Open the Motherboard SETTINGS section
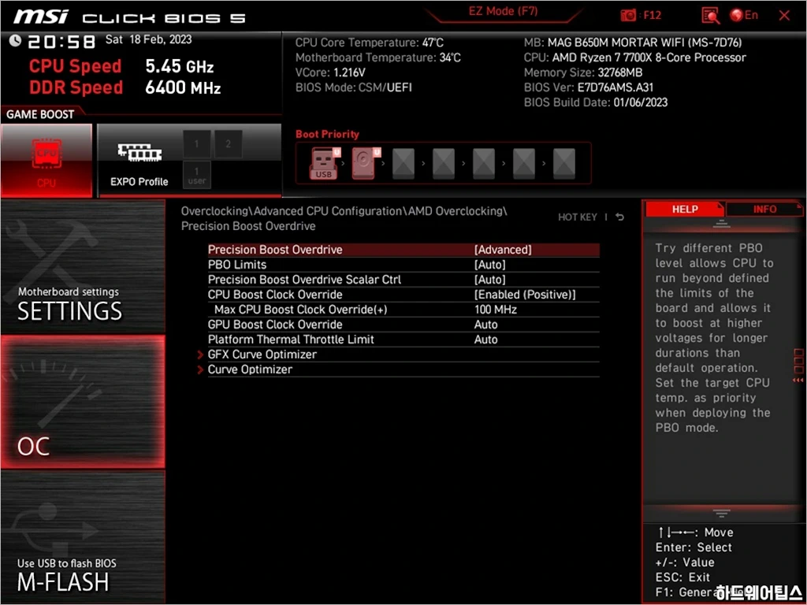This screenshot has width=807, height=605. [83, 266]
